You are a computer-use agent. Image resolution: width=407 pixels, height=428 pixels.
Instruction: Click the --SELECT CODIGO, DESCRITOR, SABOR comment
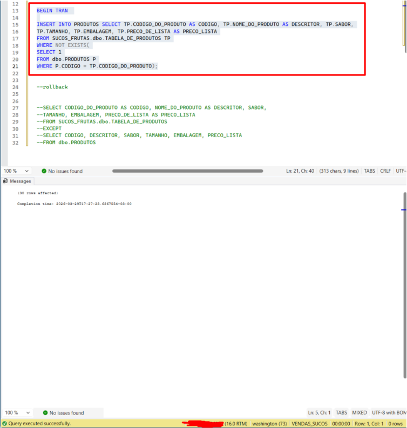139,135
